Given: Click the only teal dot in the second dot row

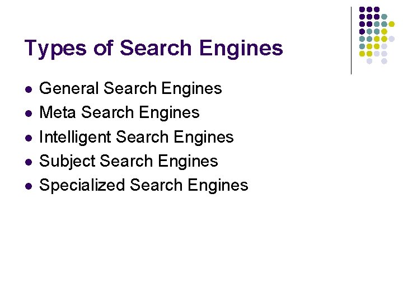Looking at the screenshot, I should (x=384, y=17).
